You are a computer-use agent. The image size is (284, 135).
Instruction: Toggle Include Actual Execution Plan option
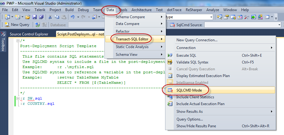pos(220,104)
